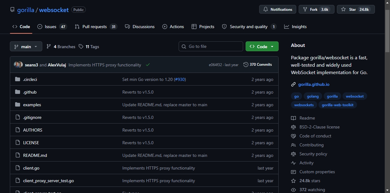Open the Insights tab
Image resolution: width=390 pixels, height=193 pixels.
point(296,27)
